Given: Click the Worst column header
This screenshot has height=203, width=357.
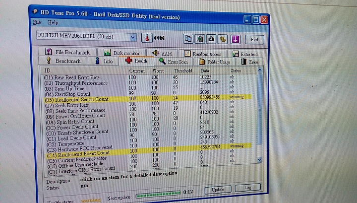Looking at the screenshot, I should click(159, 71).
